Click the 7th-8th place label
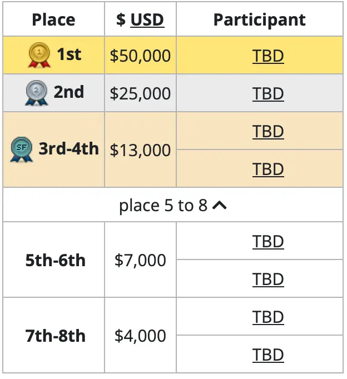Viewport: 347px width, 379px height. click(x=56, y=336)
